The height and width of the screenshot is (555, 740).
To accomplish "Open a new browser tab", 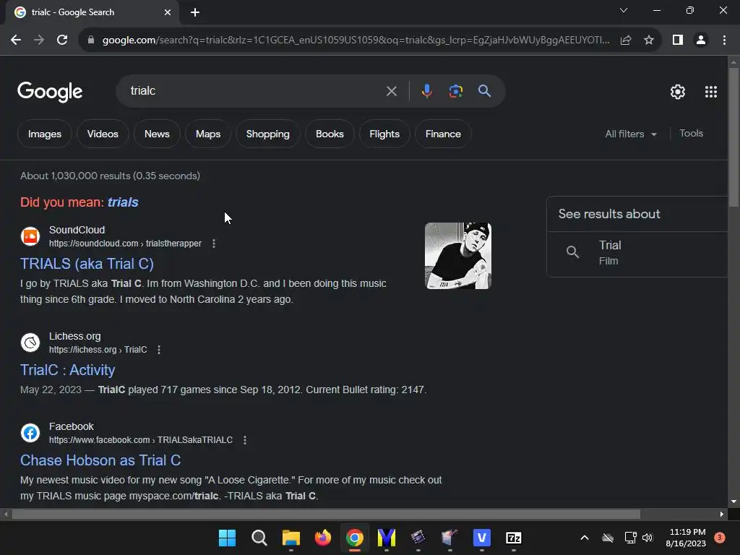I will coord(195,12).
